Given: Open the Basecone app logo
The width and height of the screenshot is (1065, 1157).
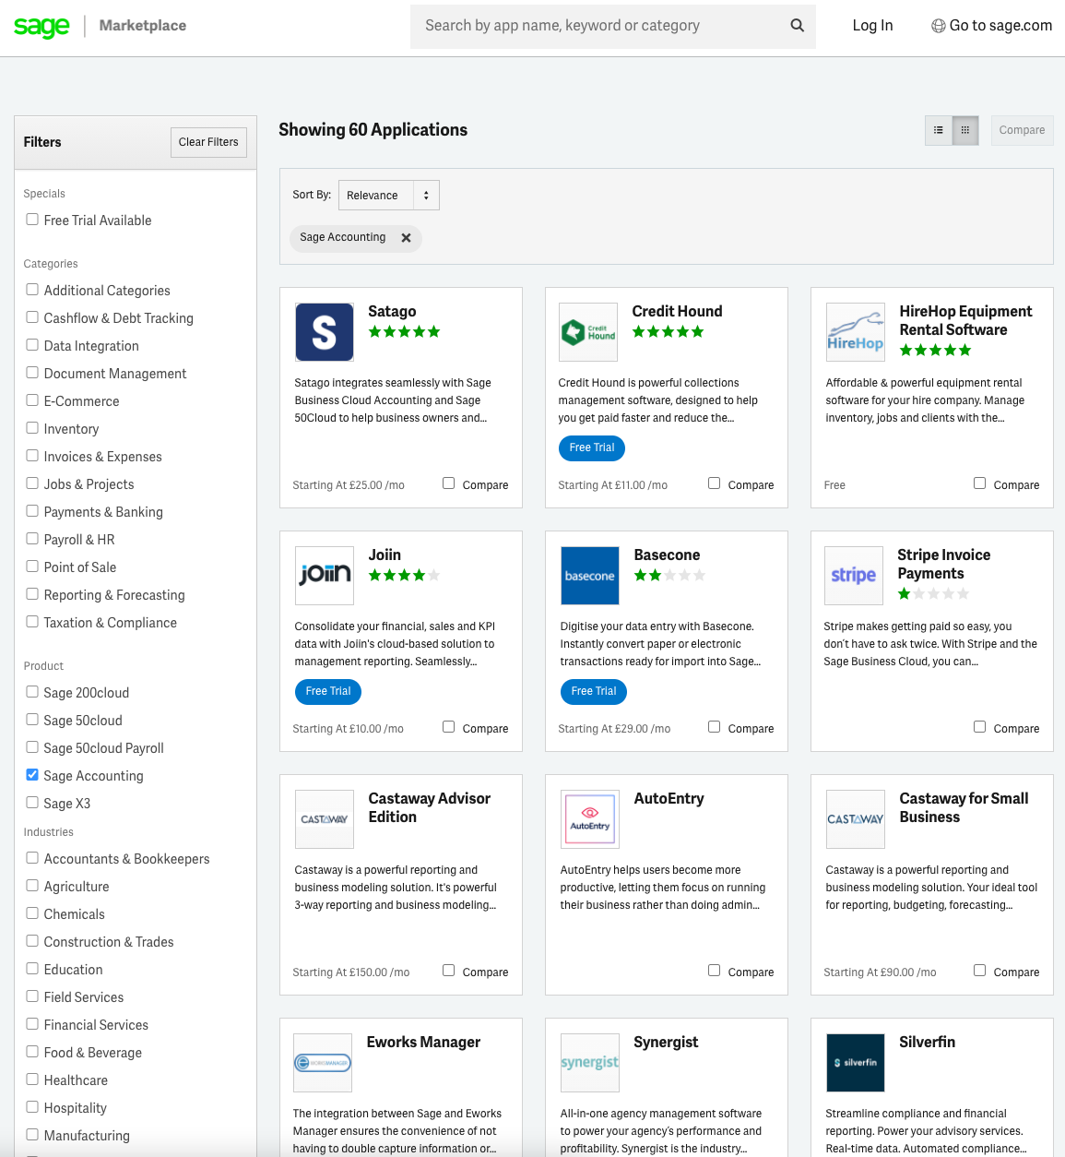Looking at the screenshot, I should 590,576.
